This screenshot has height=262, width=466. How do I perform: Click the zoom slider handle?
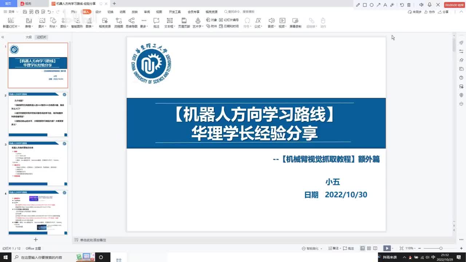click(x=441, y=248)
